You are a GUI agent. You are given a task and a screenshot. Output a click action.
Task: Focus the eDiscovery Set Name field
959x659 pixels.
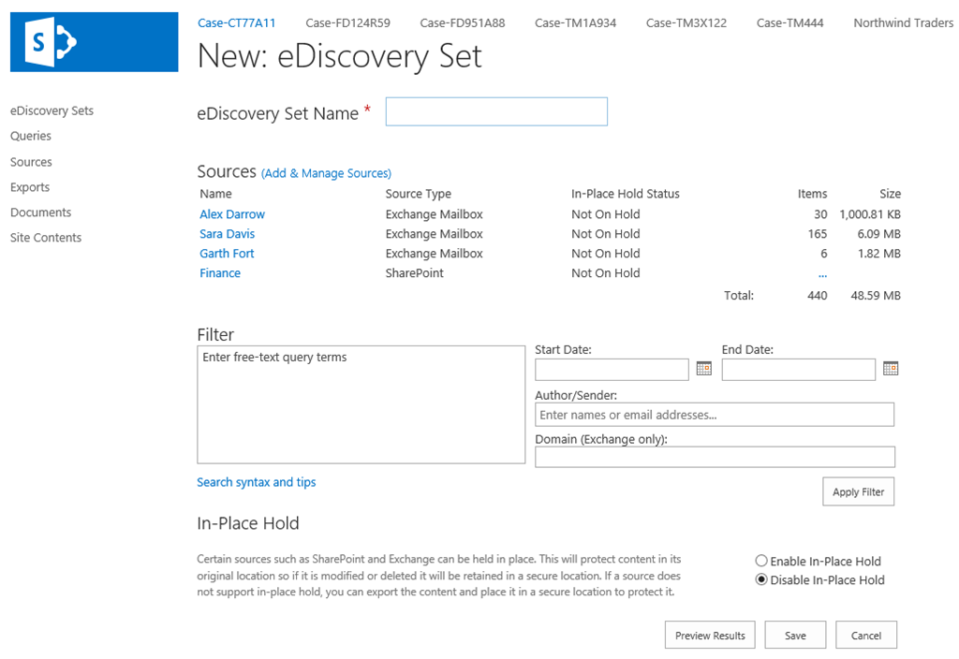(496, 112)
